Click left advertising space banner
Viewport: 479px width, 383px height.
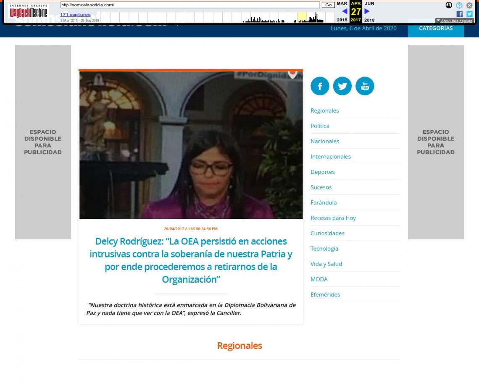[43, 142]
